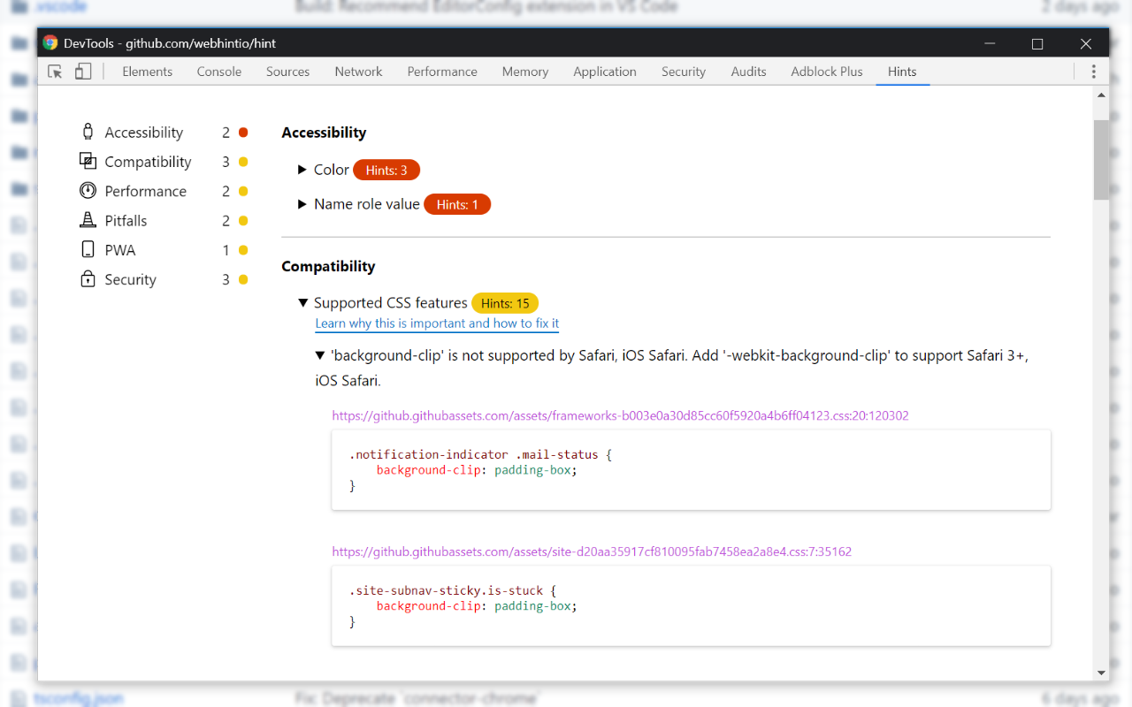
Task: Click the frameworks CSS file link
Action: coord(620,415)
